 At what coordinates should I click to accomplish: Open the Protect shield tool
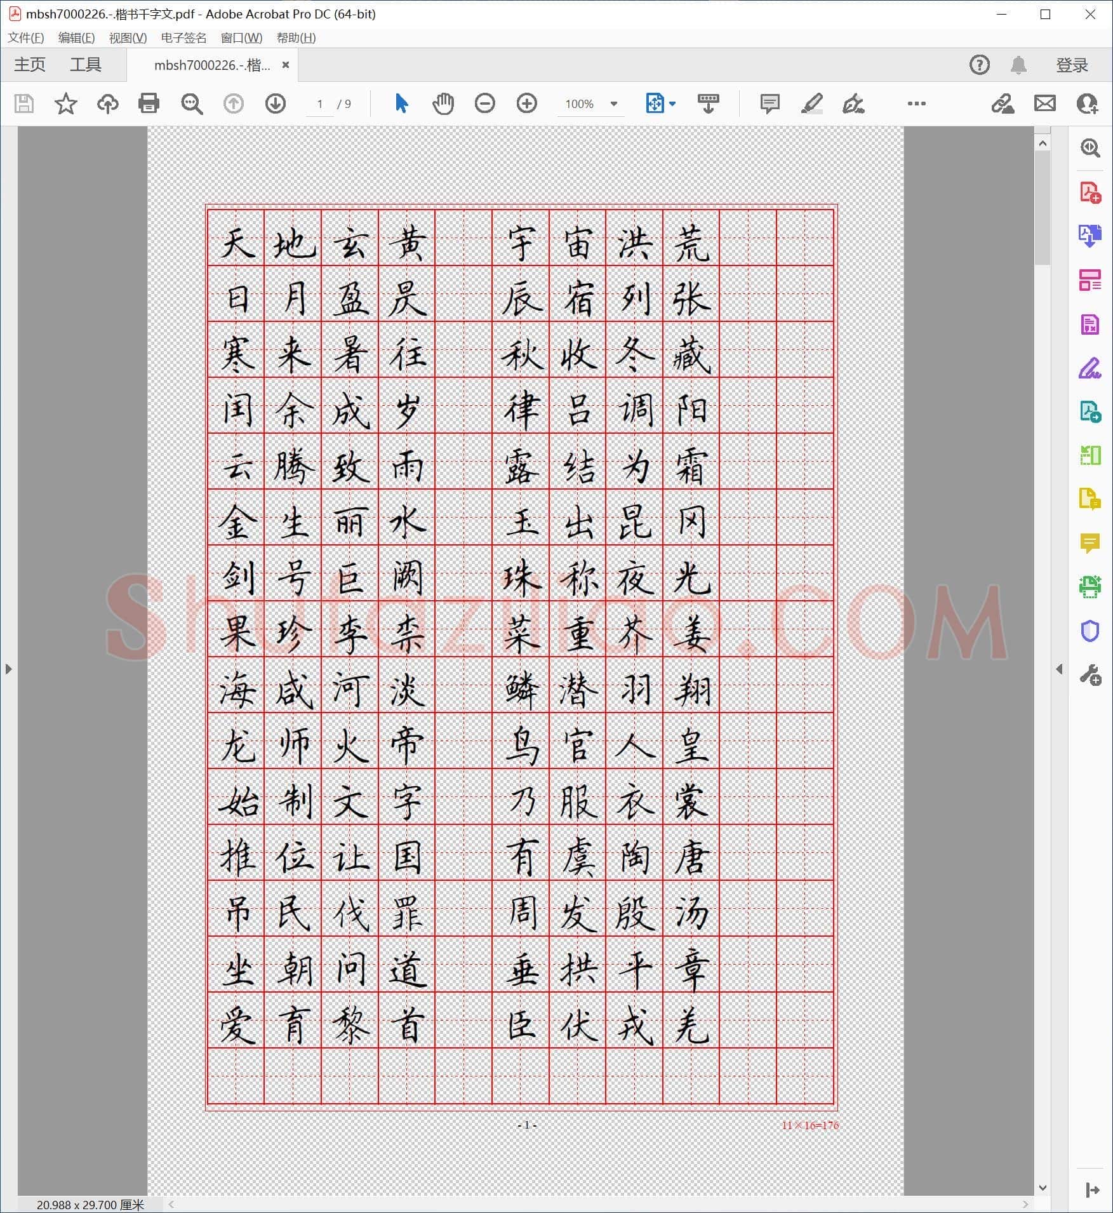point(1090,631)
